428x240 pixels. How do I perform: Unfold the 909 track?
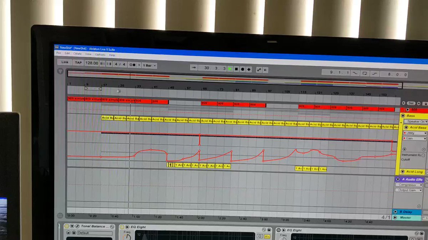point(407,110)
